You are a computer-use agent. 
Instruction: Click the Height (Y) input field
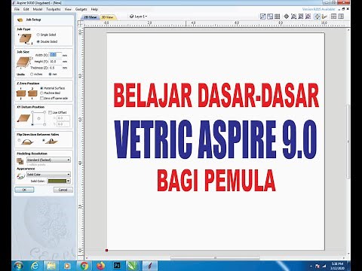[55, 61]
